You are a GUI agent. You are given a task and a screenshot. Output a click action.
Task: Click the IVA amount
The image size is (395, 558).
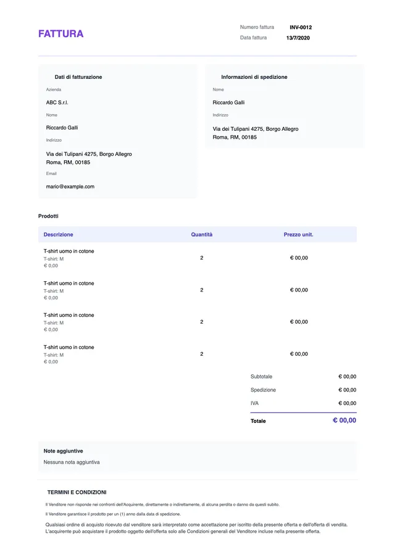coord(347,403)
